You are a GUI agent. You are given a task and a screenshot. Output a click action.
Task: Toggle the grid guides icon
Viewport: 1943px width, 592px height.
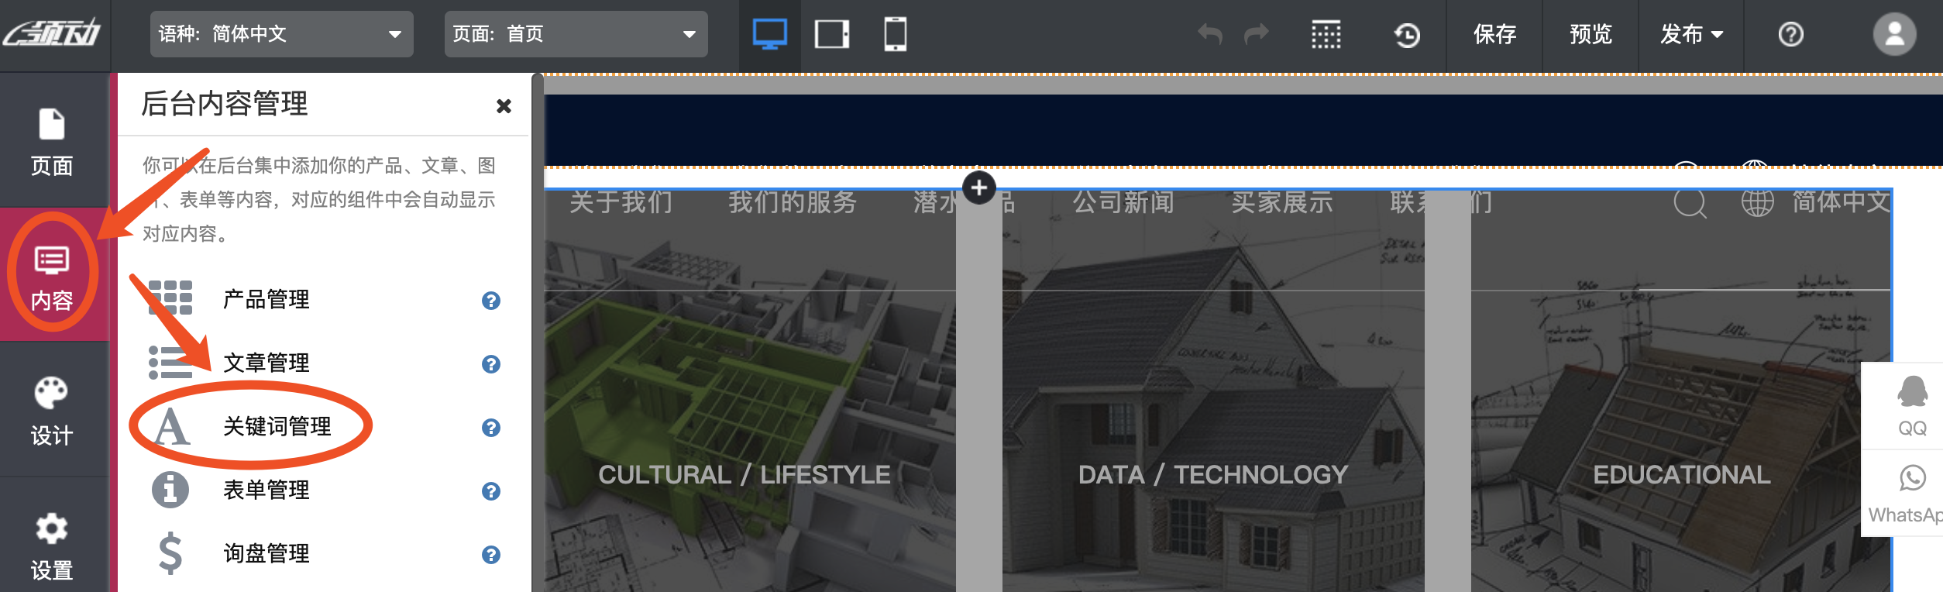[x=1326, y=34]
